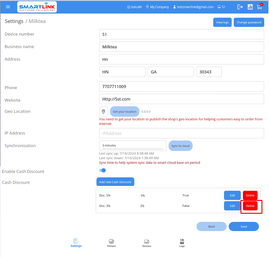Delete the Disc. 3% cash discount
269x257 pixels.
coord(250,206)
